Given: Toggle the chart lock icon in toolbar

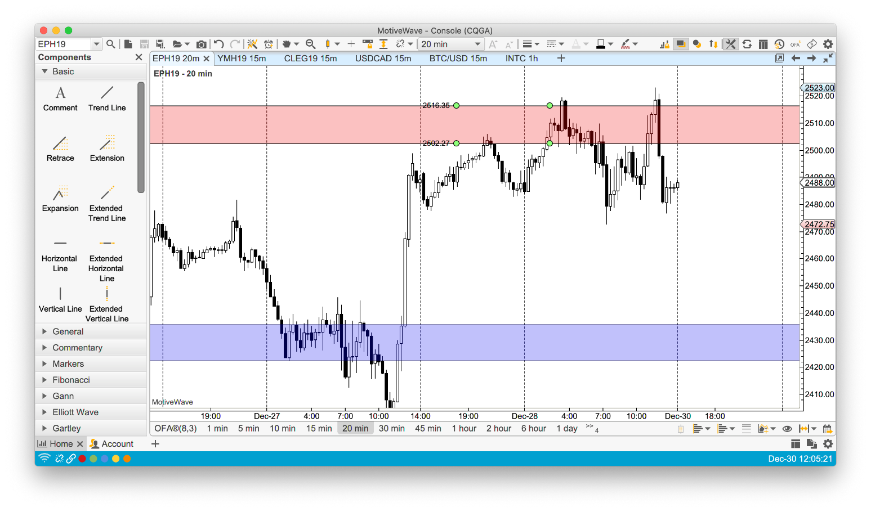Looking at the screenshot, I should click(368, 44).
